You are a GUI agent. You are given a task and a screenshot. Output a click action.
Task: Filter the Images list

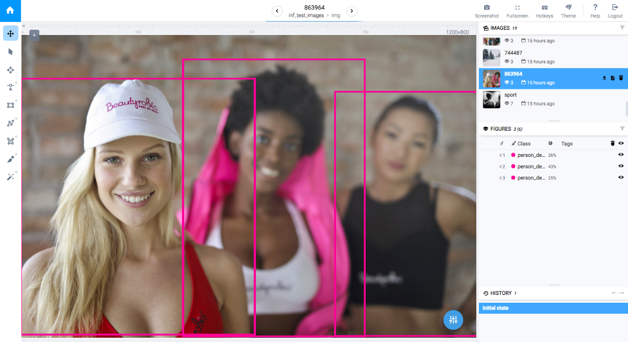tap(622, 28)
